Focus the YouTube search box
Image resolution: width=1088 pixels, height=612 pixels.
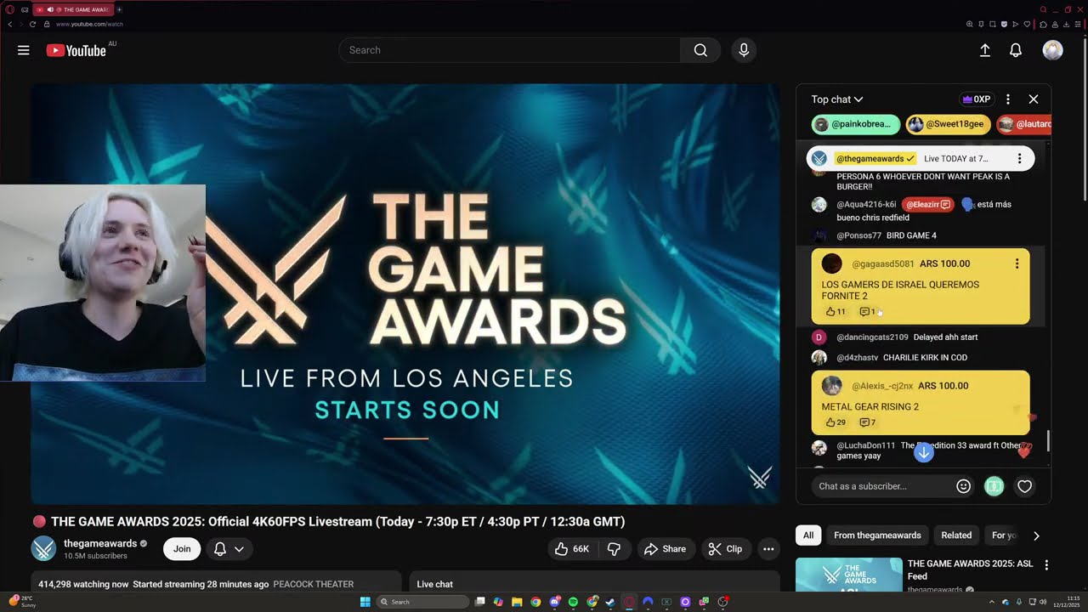[509, 50]
